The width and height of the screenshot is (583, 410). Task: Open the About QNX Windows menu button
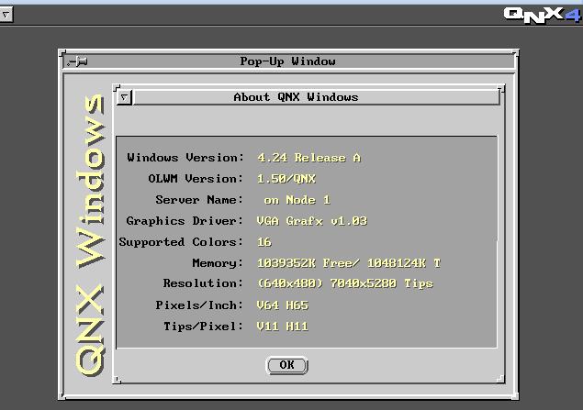point(126,96)
